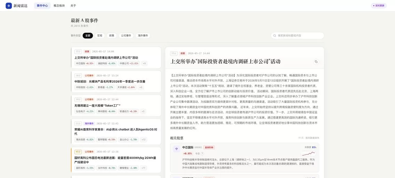The image size is (395, 178).
Task: Switch to the 概念板块 tab
Action: [x=59, y=6]
